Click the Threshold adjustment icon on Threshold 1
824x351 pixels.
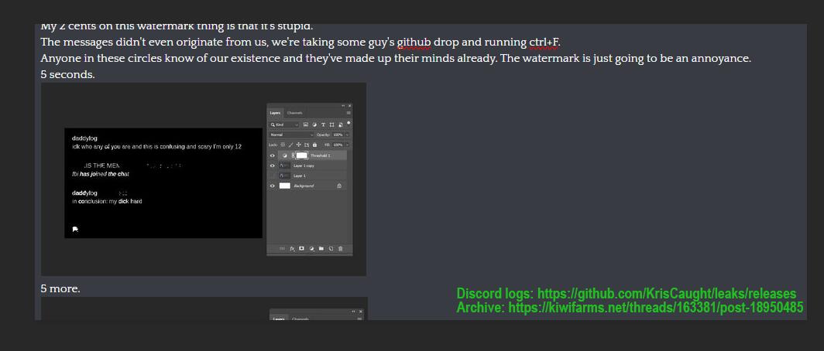(x=285, y=156)
